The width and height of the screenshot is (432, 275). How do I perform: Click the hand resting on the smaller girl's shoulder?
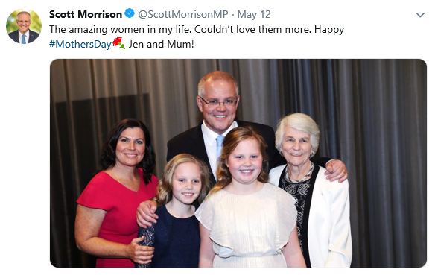coord(147,212)
